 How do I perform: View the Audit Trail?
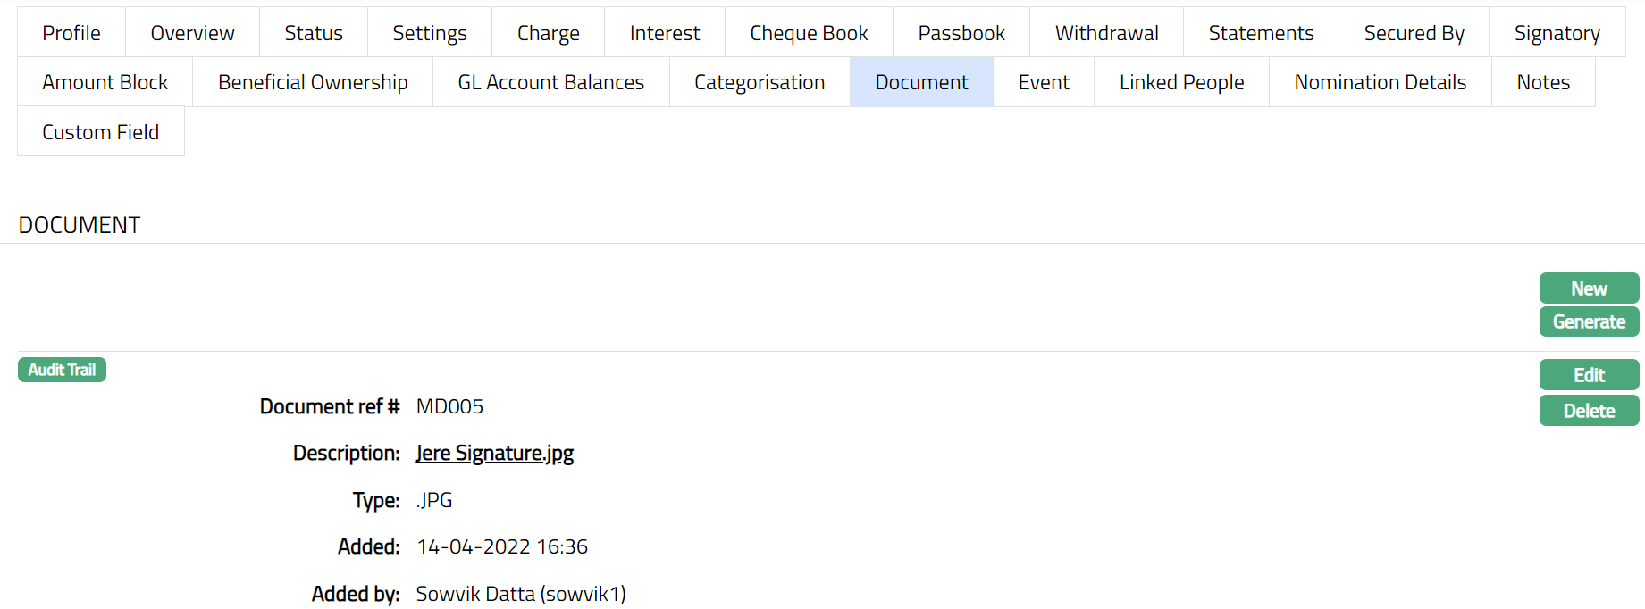(62, 370)
